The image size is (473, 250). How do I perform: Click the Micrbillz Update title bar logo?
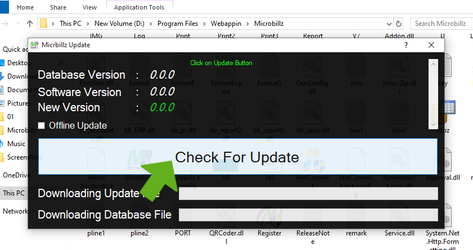point(34,45)
